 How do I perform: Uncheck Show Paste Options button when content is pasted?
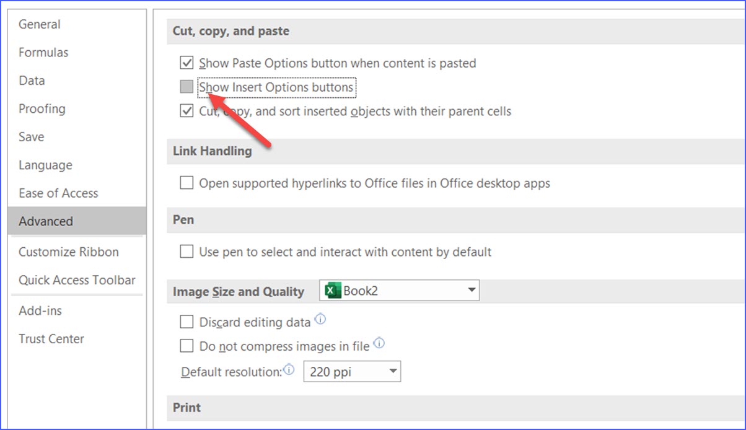click(187, 63)
